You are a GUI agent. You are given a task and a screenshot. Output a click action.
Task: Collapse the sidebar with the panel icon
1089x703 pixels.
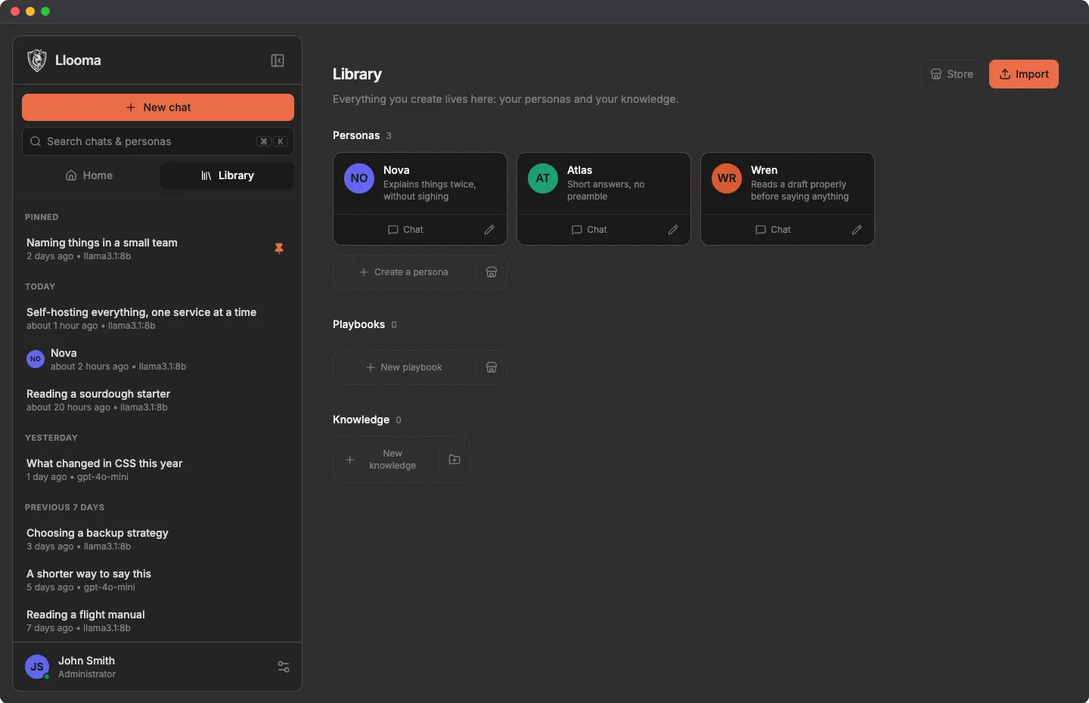tap(278, 60)
